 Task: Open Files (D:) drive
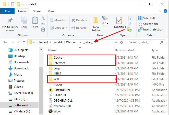coord(17,99)
